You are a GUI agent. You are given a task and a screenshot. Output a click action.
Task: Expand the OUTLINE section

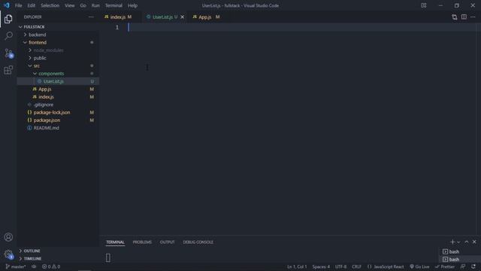click(x=58, y=251)
